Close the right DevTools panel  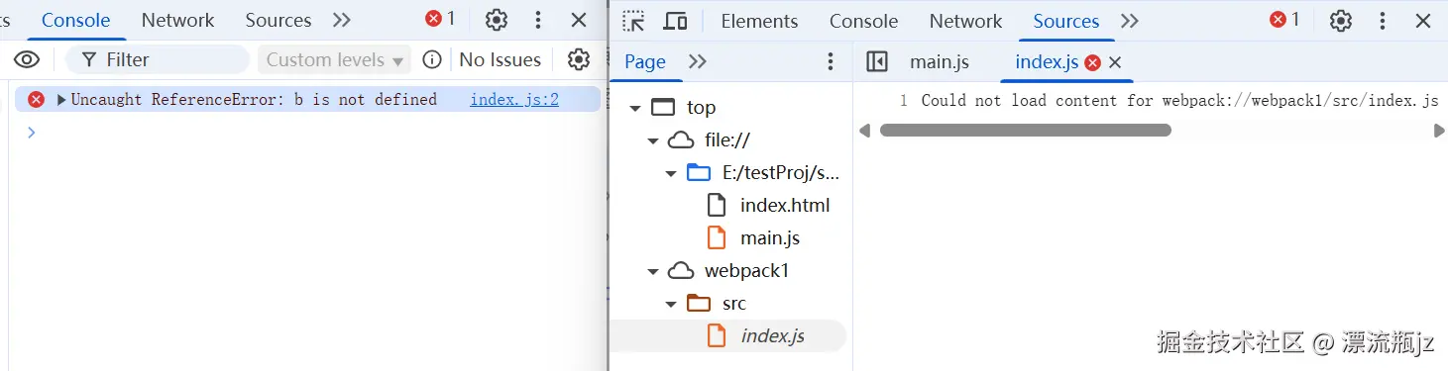(x=1423, y=21)
